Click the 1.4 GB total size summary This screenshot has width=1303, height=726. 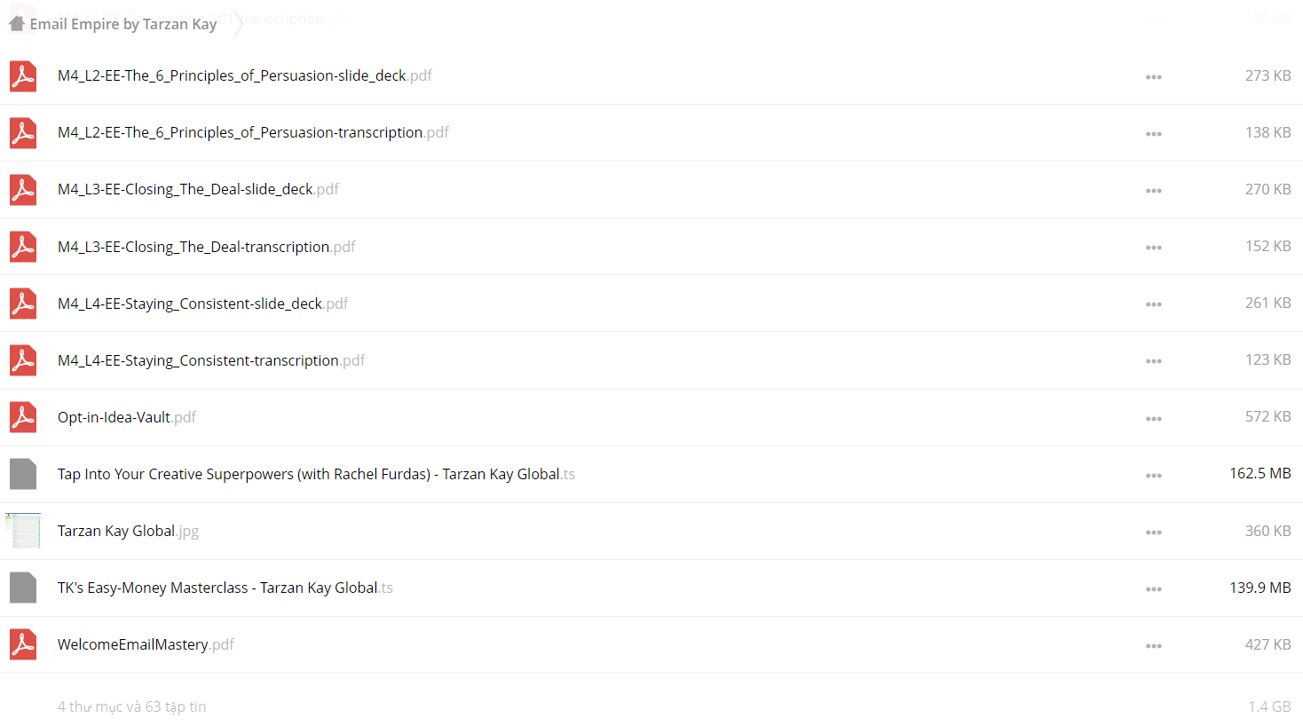(1268, 706)
